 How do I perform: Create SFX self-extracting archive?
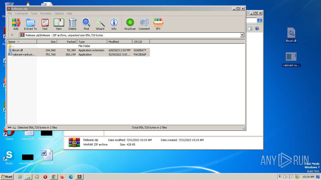158,24
